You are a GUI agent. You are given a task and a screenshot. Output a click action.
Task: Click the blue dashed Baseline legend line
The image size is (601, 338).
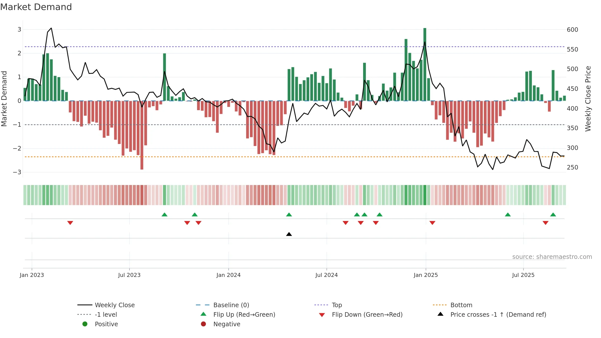203,305
